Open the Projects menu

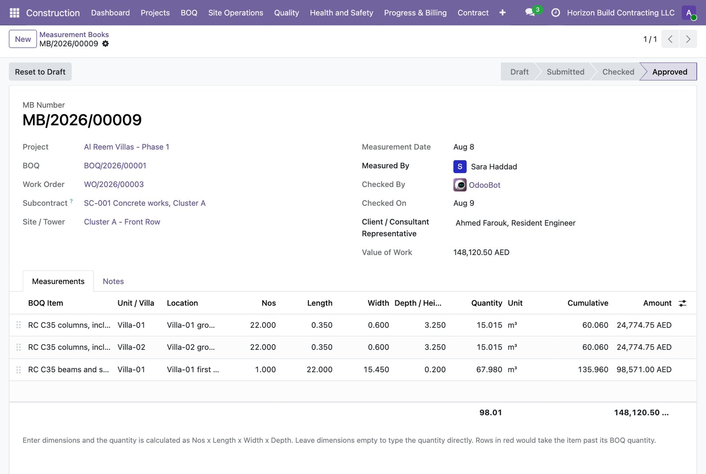[155, 13]
